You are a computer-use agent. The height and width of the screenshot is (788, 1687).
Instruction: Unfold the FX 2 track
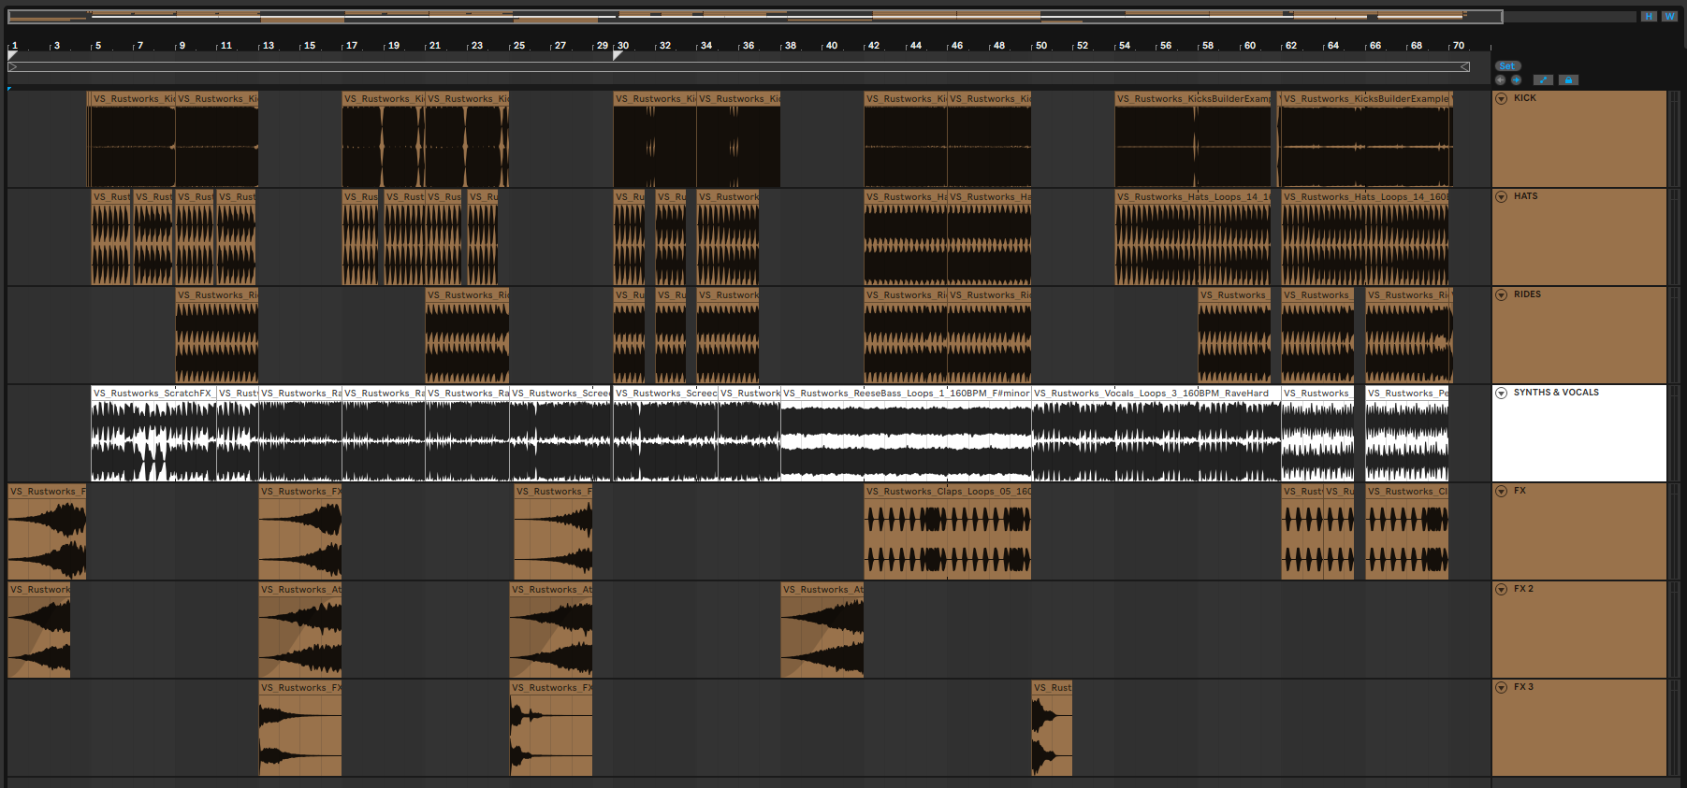tap(1502, 589)
